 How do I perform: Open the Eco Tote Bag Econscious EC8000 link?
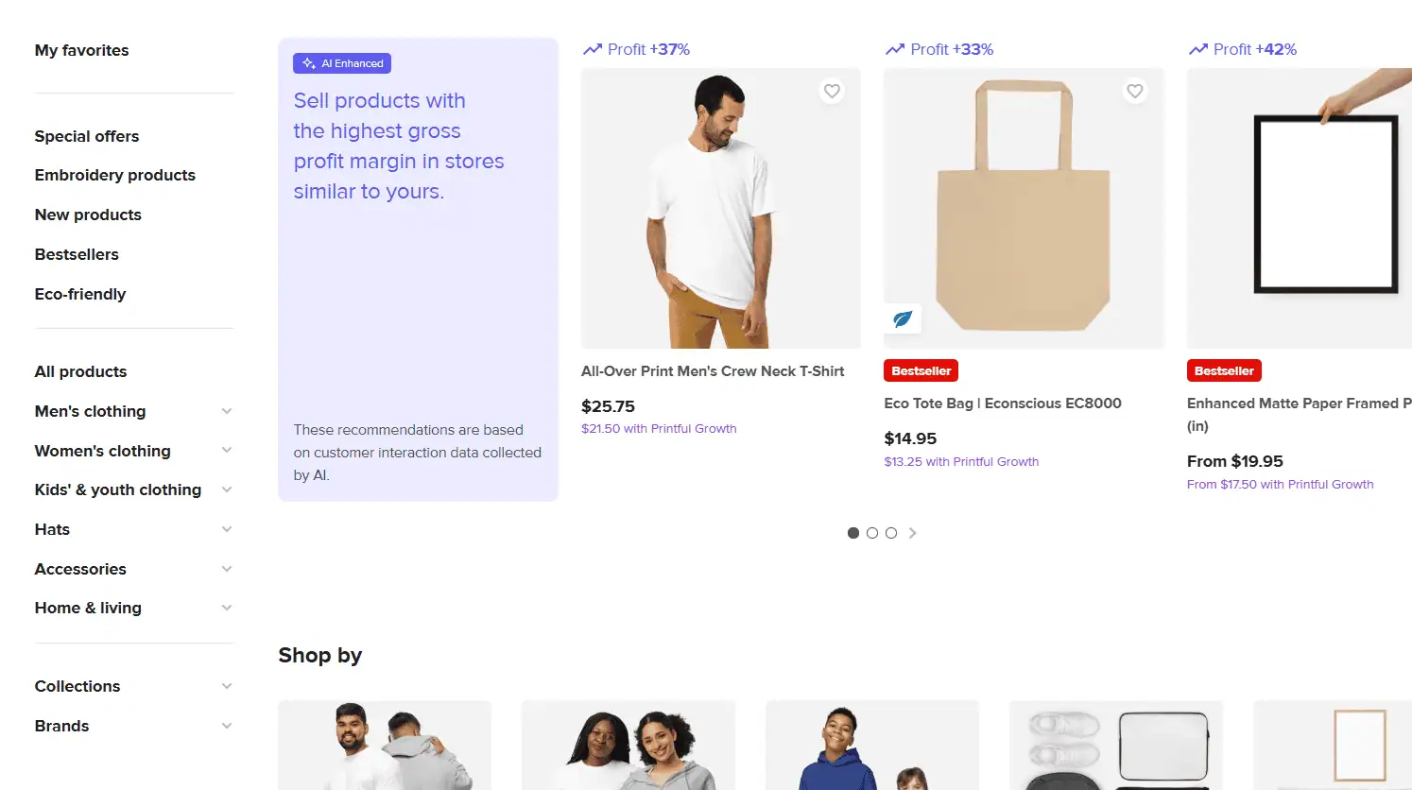pos(1003,404)
